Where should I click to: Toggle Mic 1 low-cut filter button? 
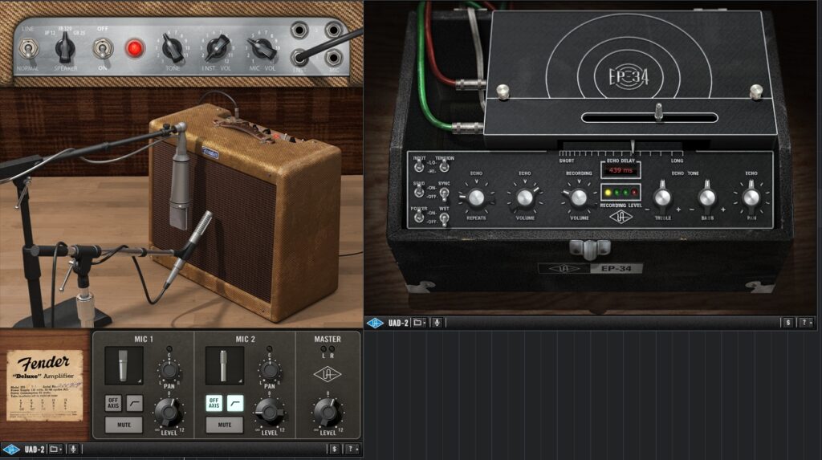[134, 403]
